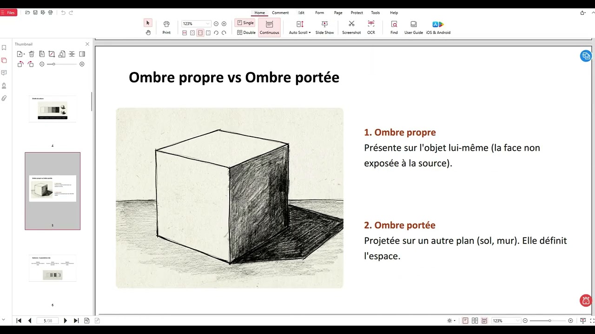The image size is (595, 334).
Task: Click the Save disk icon
Action: [35, 13]
